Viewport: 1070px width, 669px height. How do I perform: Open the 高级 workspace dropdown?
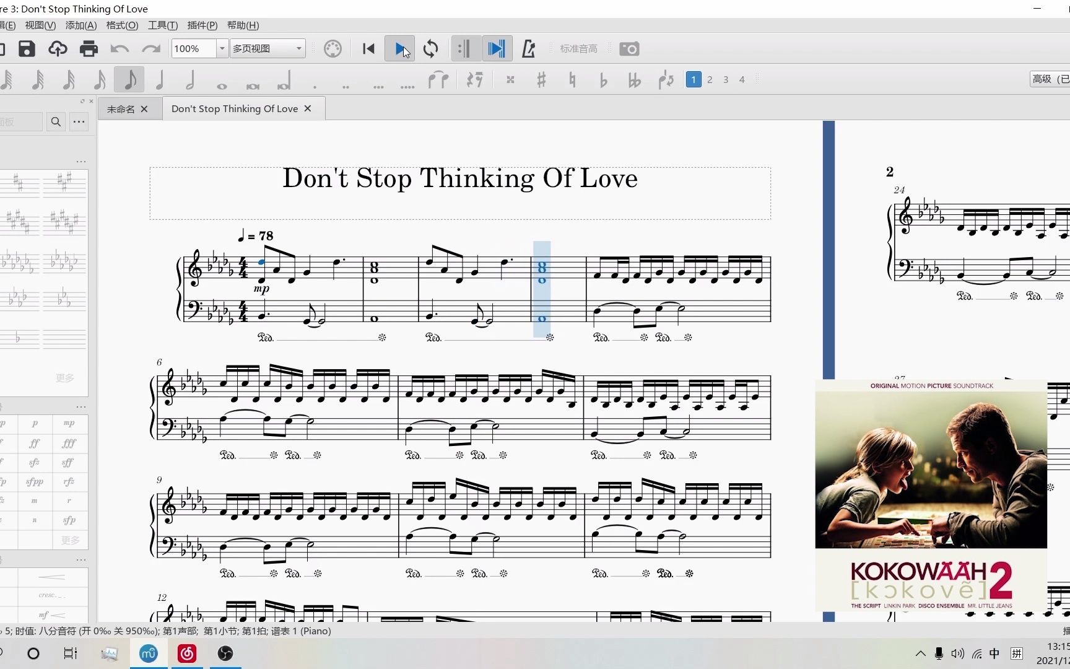tap(1050, 79)
